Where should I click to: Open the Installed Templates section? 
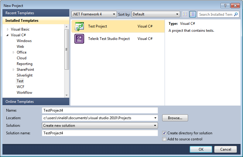coord(36,20)
